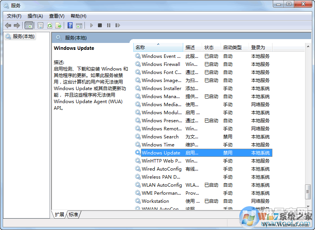Click 禁用 startup type of Windows Search

228,136
